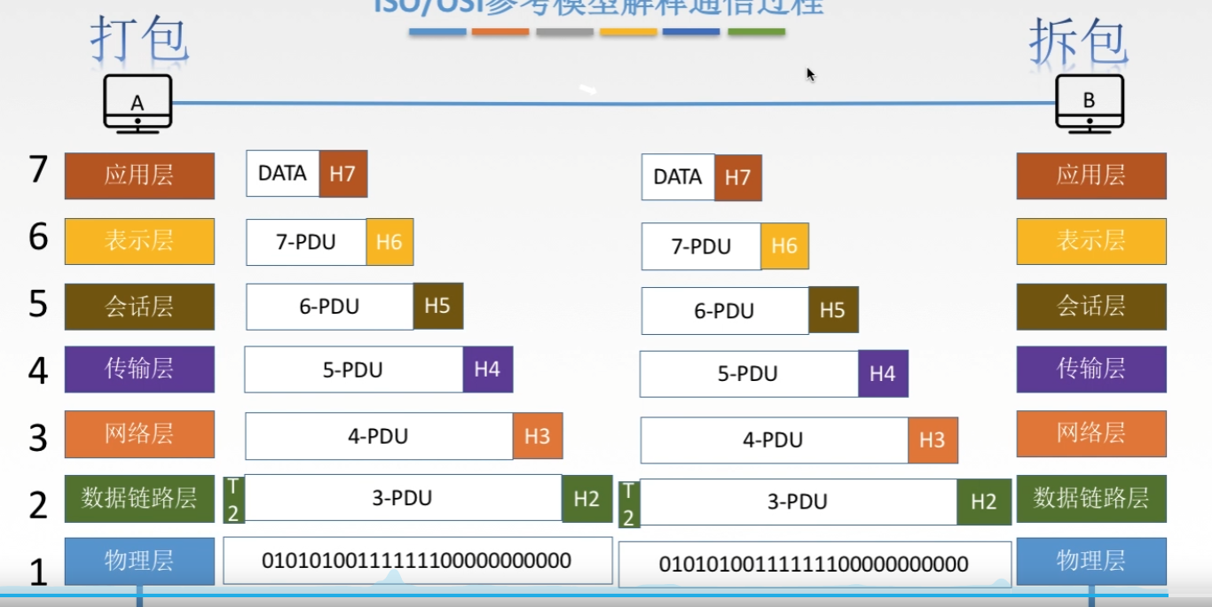Click 传输层 box on host B side
1212x607 pixels.
click(1091, 369)
